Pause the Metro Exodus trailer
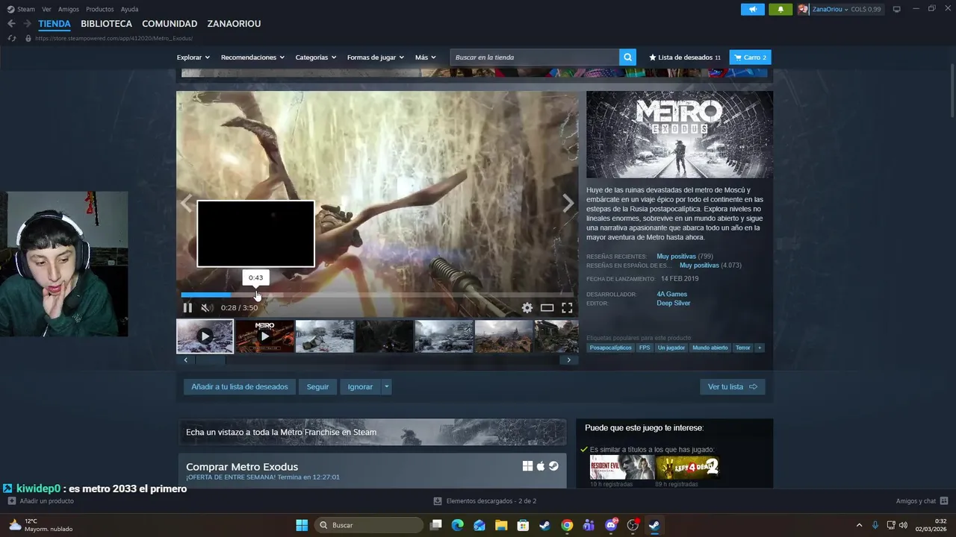Image resolution: width=956 pixels, height=537 pixels. tap(187, 307)
